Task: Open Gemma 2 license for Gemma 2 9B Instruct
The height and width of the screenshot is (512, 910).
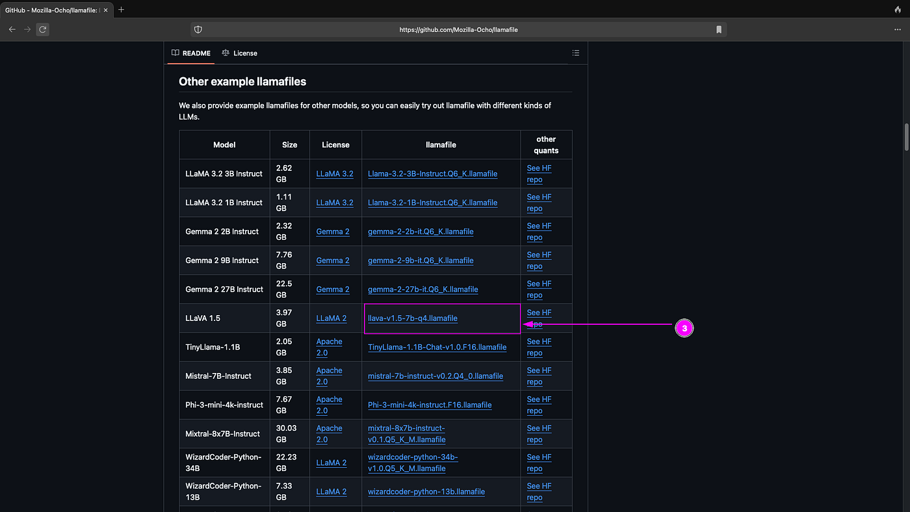Action: (333, 261)
